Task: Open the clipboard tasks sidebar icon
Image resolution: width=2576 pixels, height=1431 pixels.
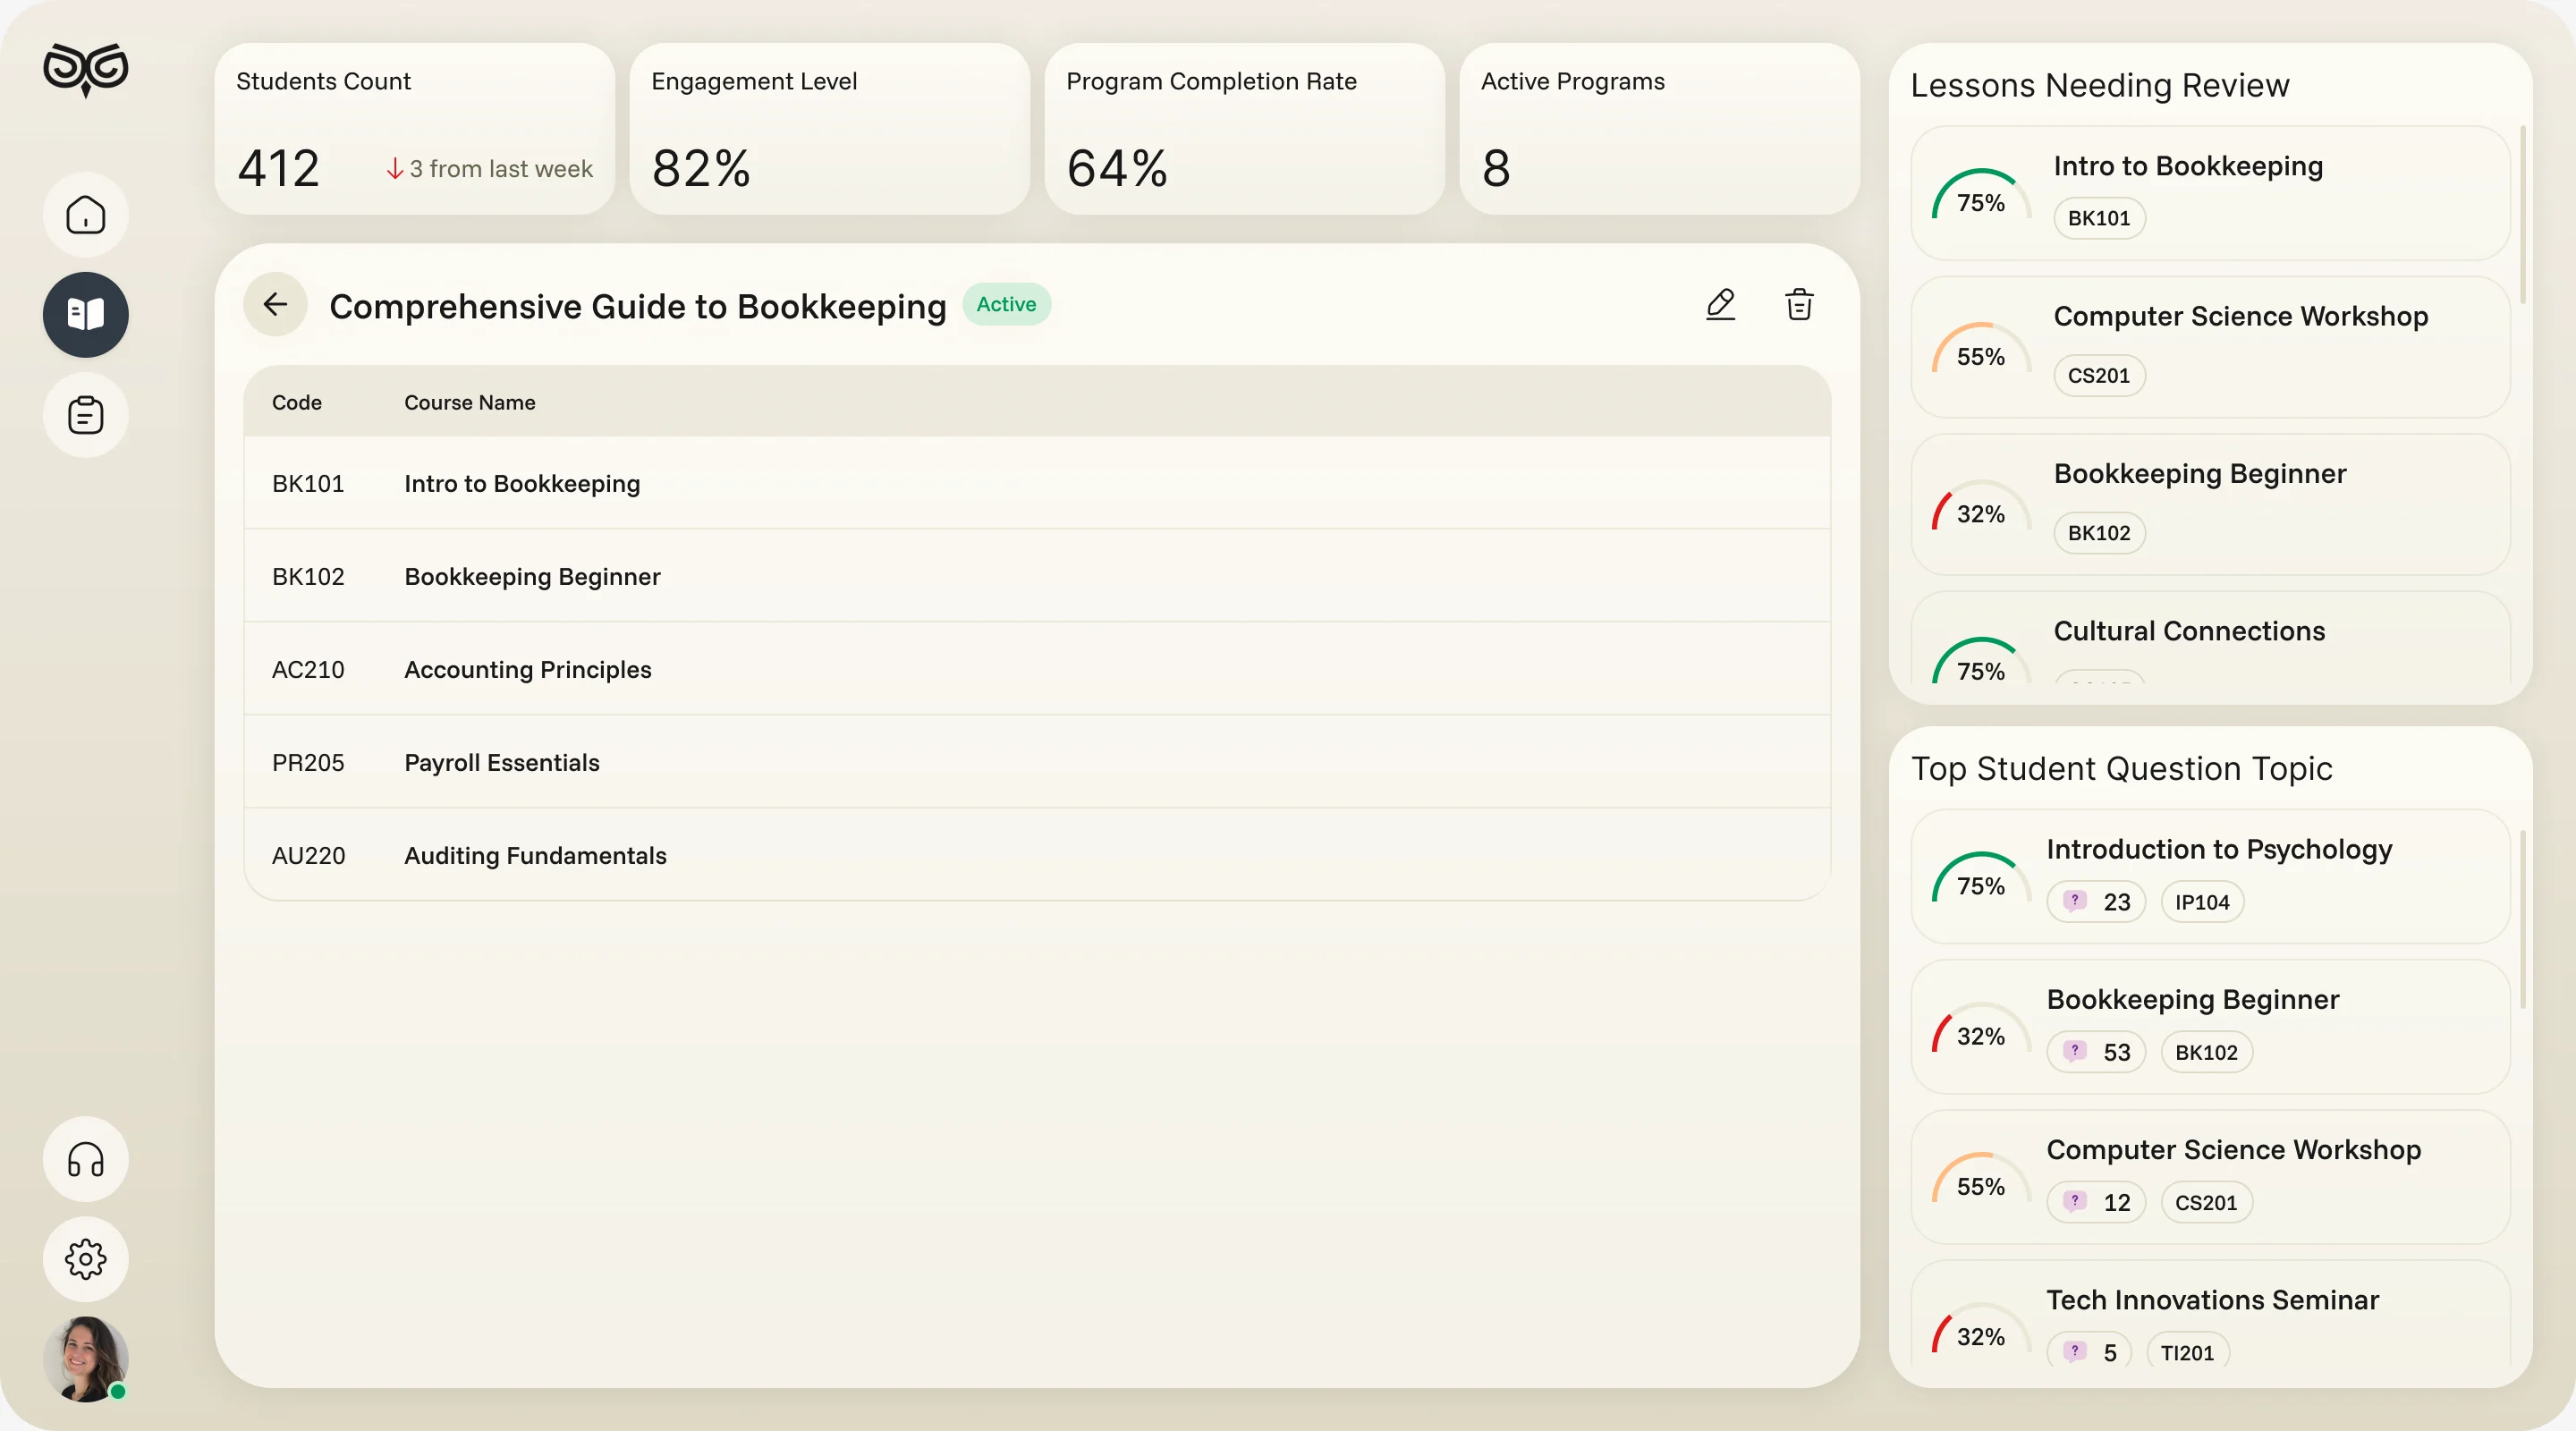Action: coord(86,415)
